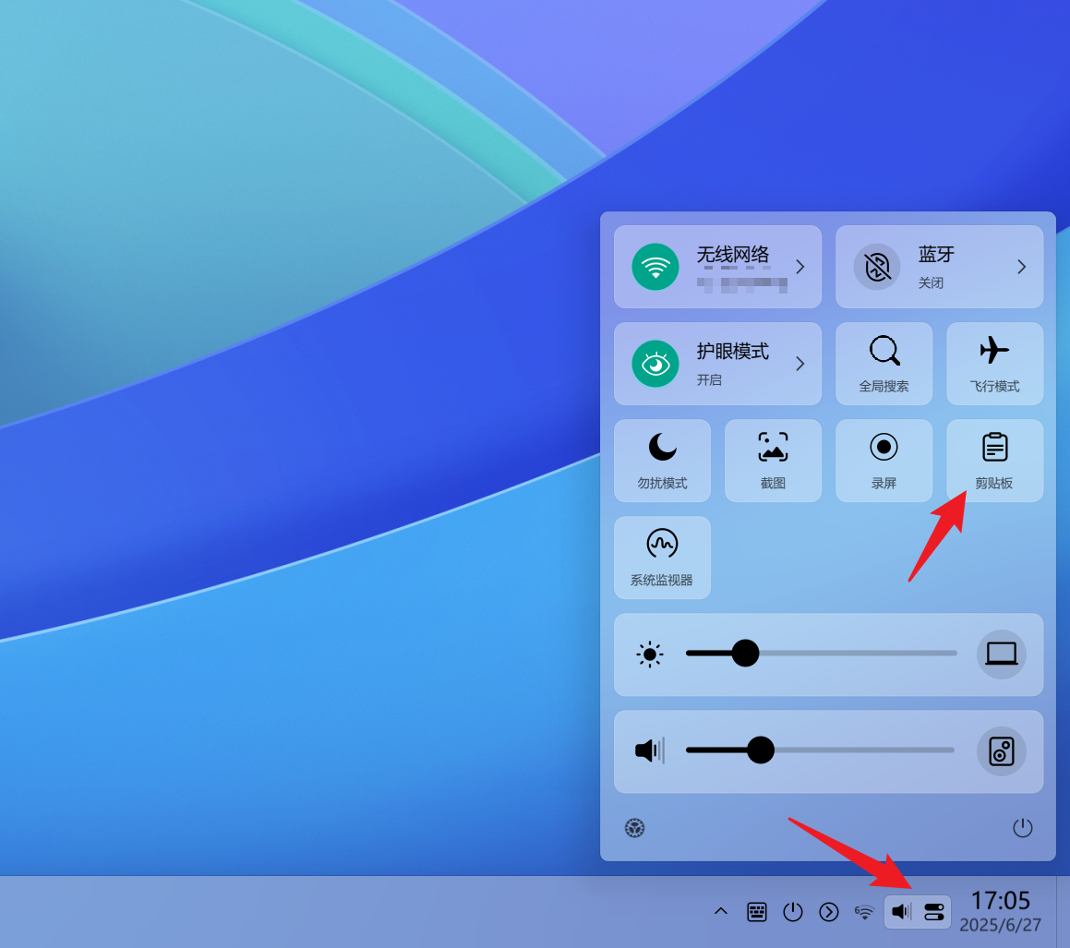1070x948 pixels.
Task: Open global search (全局搜索)
Action: 884,364
